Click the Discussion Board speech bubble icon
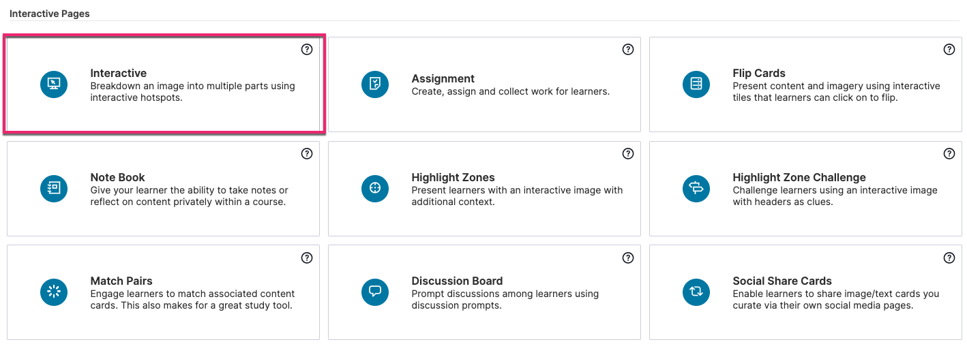 (375, 292)
